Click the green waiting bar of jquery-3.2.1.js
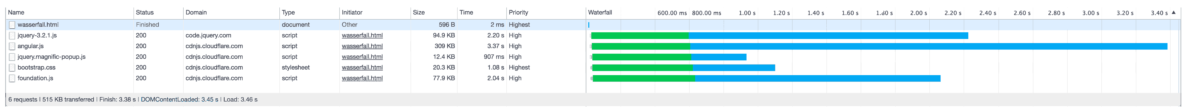This screenshot has height=111, width=1188. (x=640, y=36)
